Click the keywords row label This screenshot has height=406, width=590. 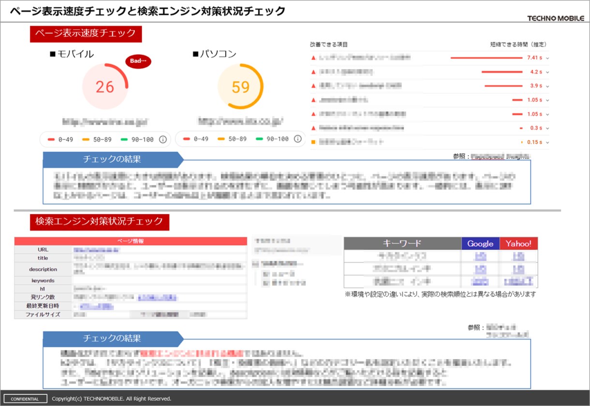coord(43,280)
